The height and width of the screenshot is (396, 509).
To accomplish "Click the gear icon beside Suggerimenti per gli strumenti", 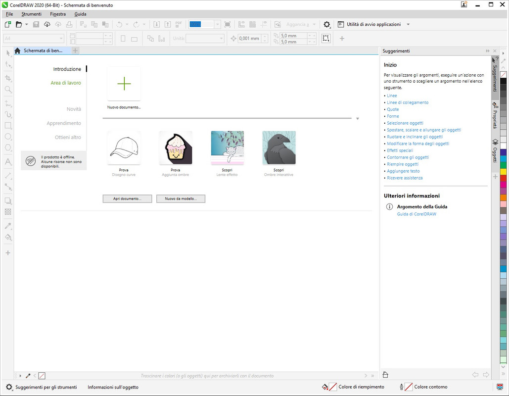I will (x=9, y=387).
